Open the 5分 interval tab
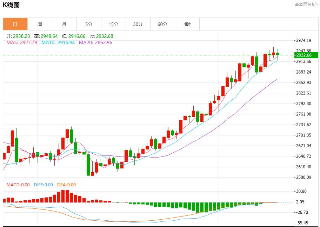Viewport: 320px width, 227px height. click(x=89, y=24)
